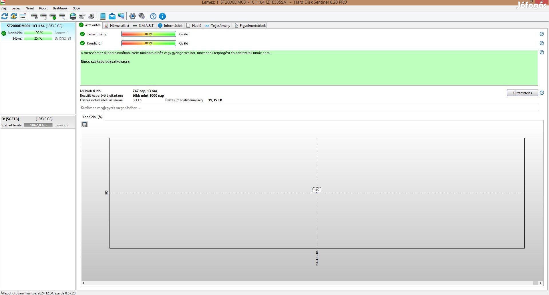Select the Áttekintés tab
Viewport: 549px width, 295px height.
coord(90,25)
